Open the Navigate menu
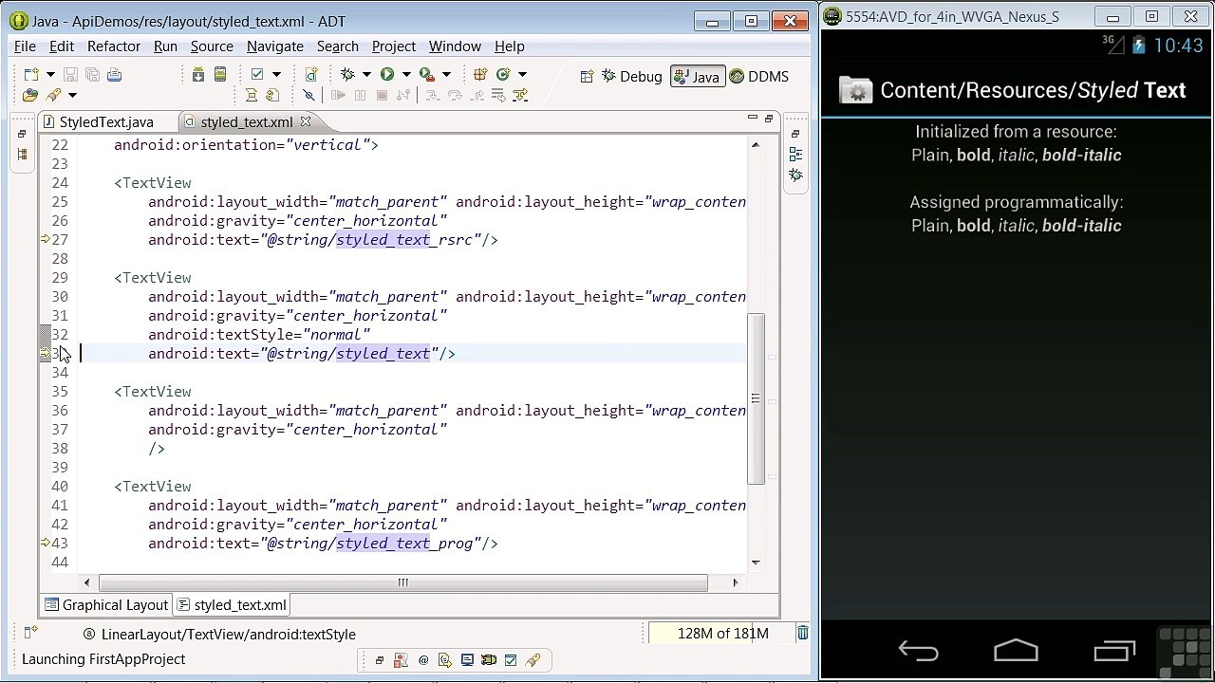The image size is (1215, 683). [x=275, y=46]
